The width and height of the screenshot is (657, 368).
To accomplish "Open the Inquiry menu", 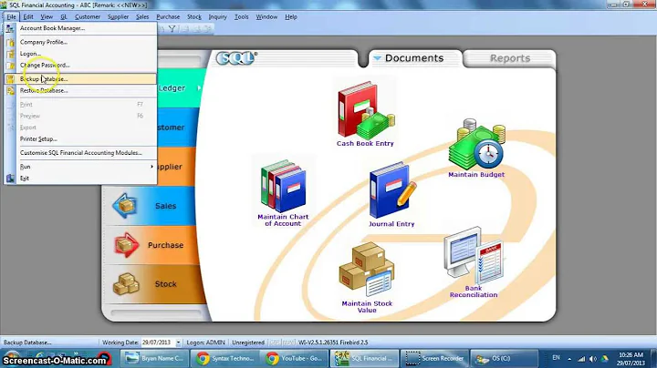I will 218,17.
